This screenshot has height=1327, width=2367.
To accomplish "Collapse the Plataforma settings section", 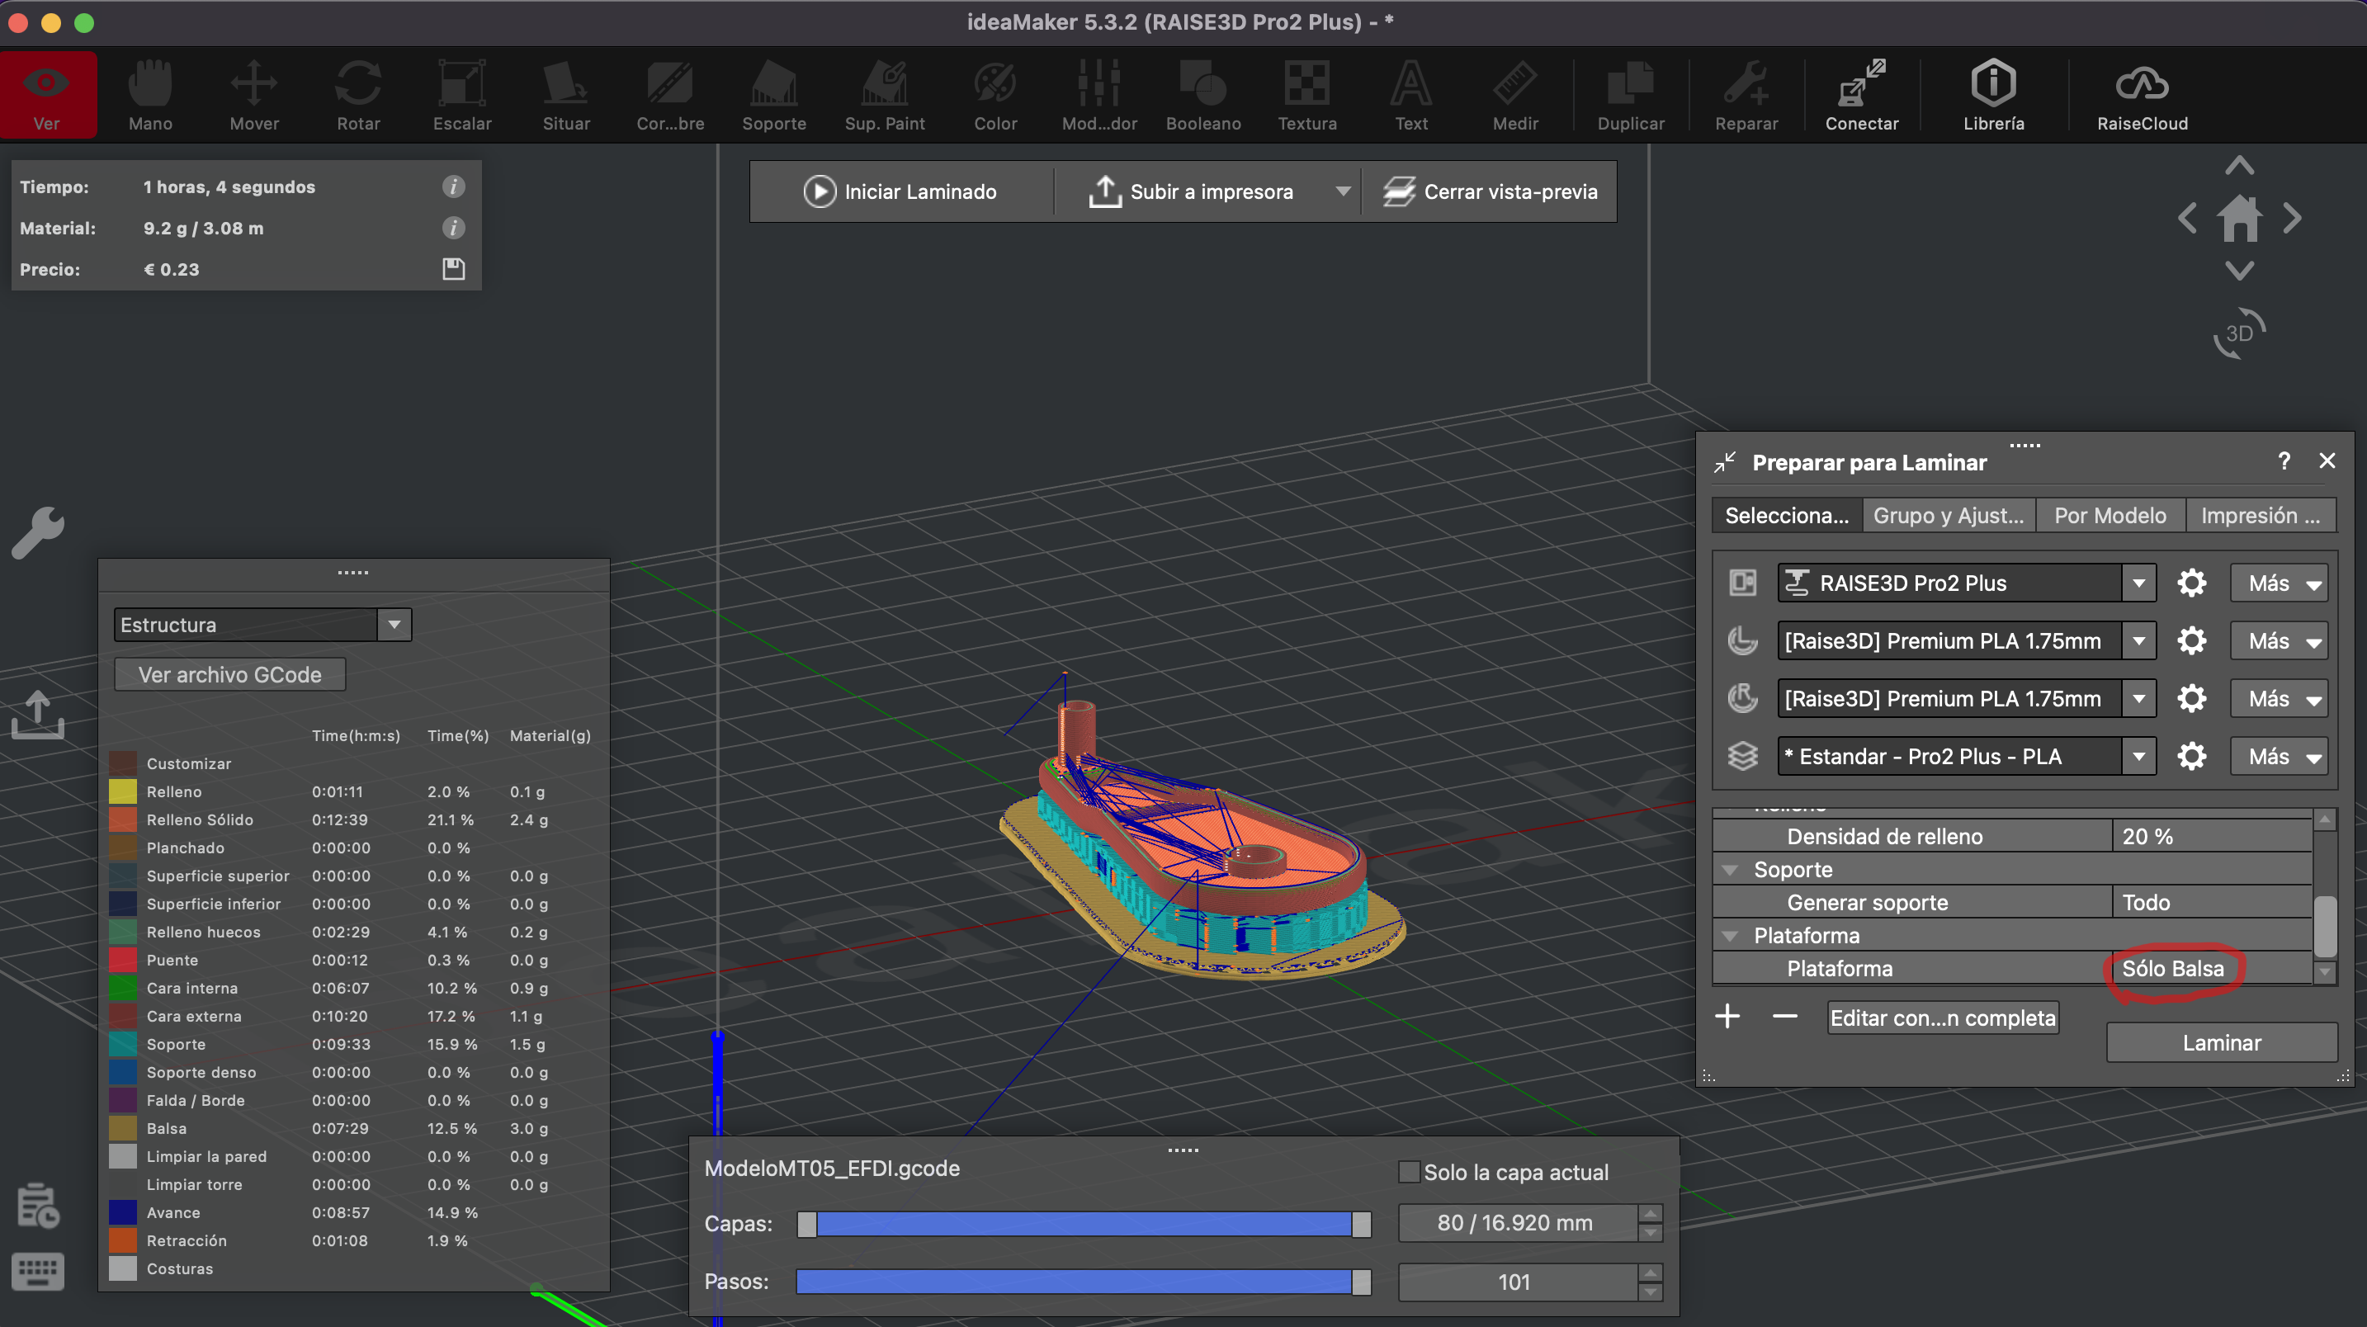I will click(x=1732, y=936).
